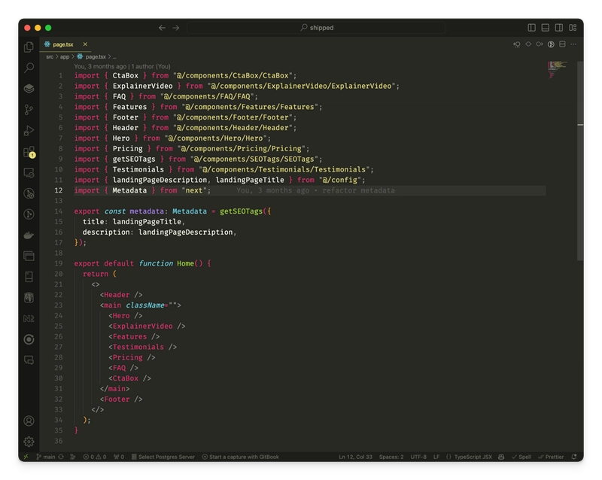This screenshot has width=602, height=480.
Task: Click the middle diamond change icon in editor toolbar
Action: tap(528, 44)
